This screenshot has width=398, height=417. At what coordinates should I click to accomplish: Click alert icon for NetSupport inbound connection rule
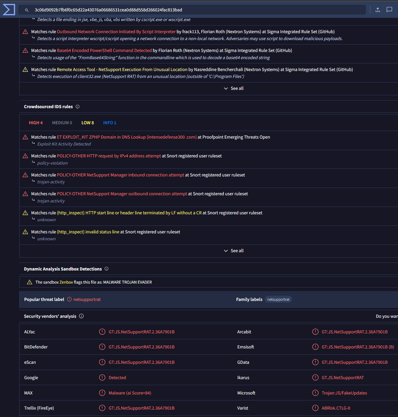(x=25, y=175)
